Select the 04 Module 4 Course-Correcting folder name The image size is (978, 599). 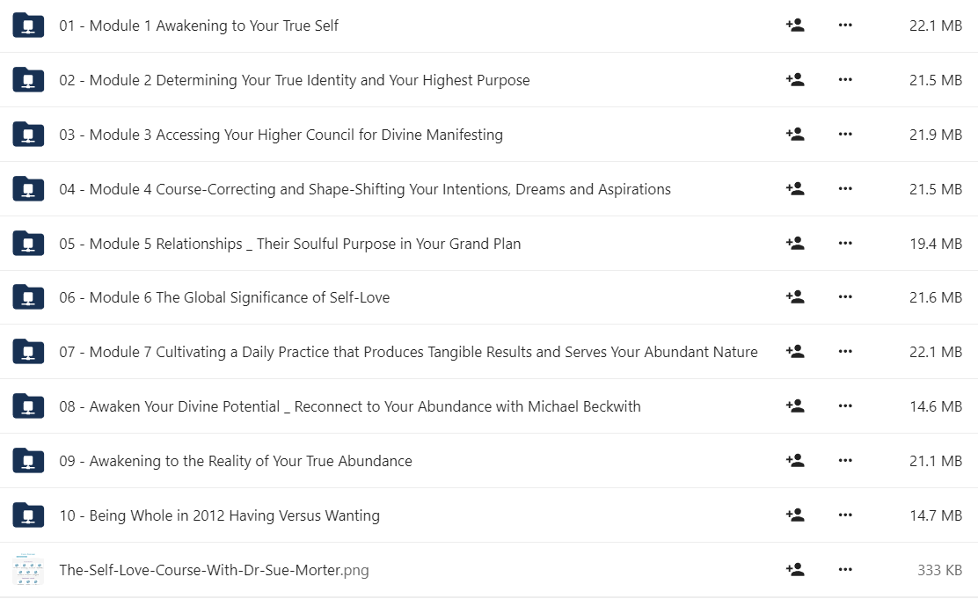[x=365, y=189]
